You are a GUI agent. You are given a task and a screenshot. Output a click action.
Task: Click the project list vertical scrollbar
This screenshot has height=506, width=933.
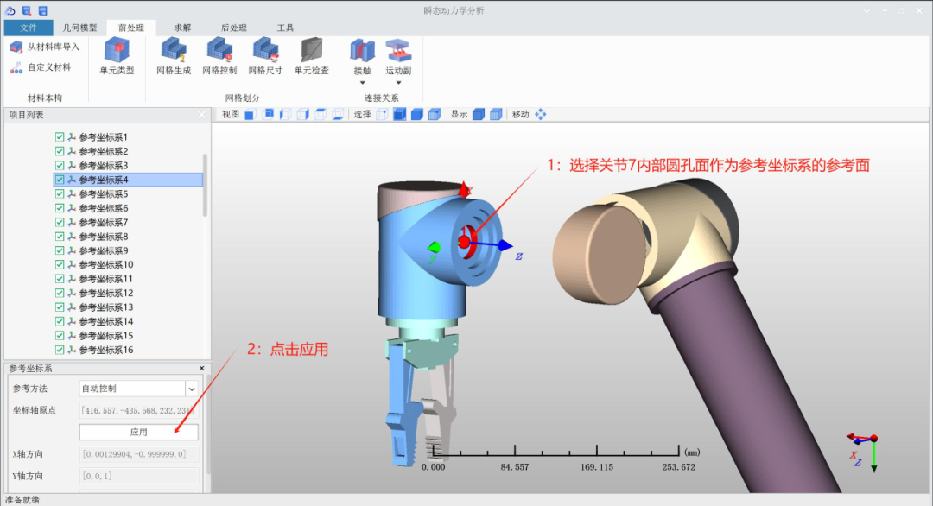point(206,185)
